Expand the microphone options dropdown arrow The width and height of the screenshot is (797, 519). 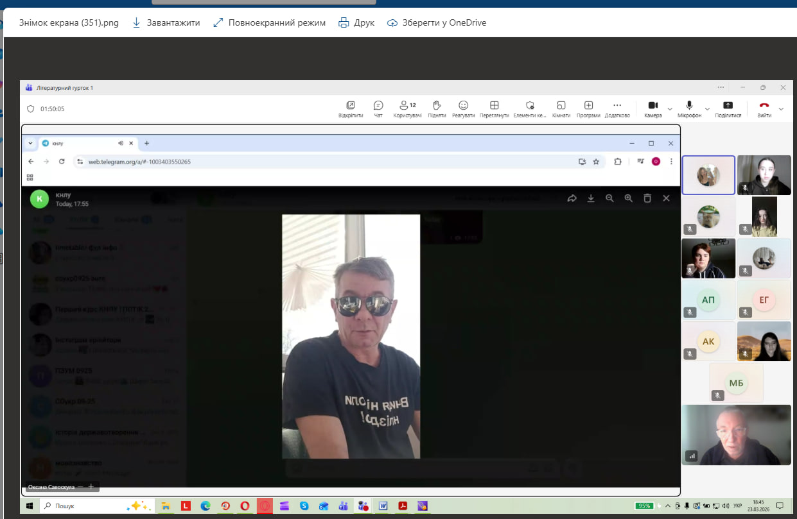coord(707,109)
